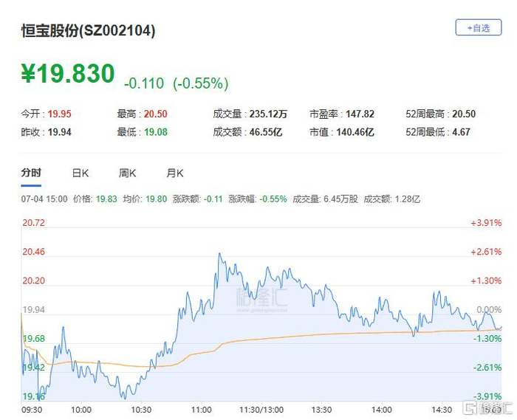Select the 分时 intraday tab
Viewport: 517px width, 420px height.
(31, 173)
